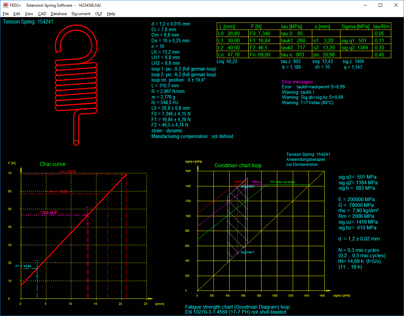
Task: Minimize the FED2+ window
Action: (x=365, y=5)
